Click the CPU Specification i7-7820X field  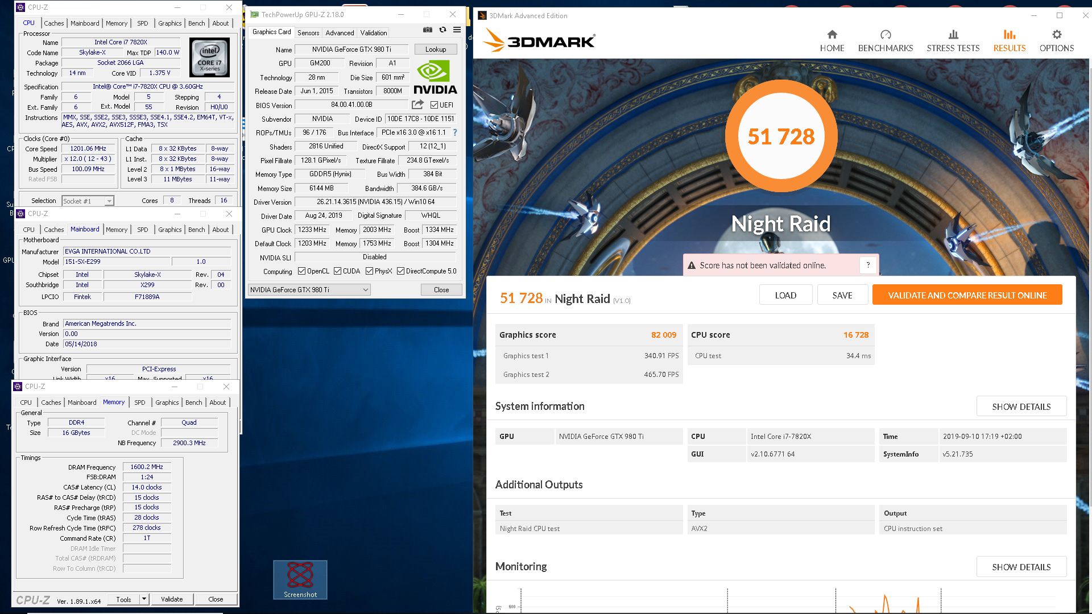(147, 86)
